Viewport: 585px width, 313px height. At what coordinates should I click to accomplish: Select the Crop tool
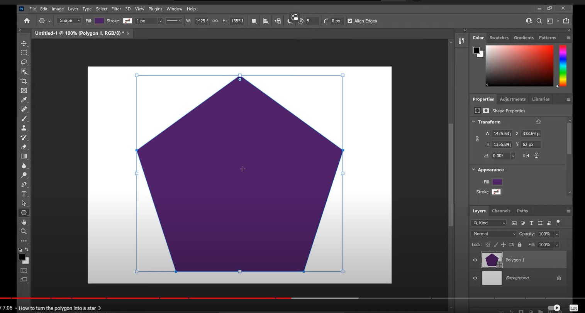(24, 81)
